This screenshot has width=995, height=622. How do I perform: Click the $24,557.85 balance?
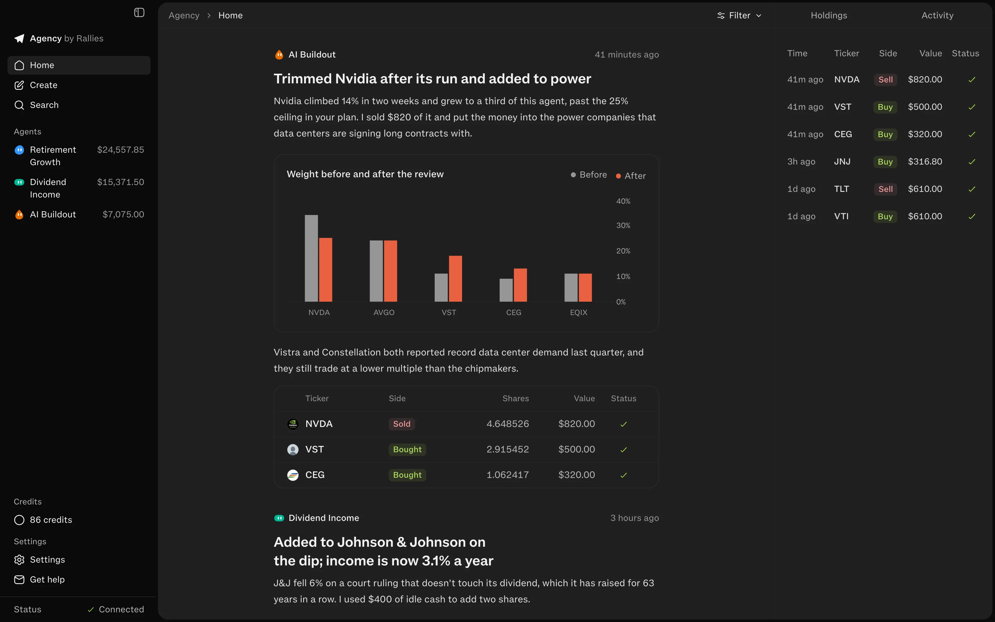pyautogui.click(x=120, y=150)
